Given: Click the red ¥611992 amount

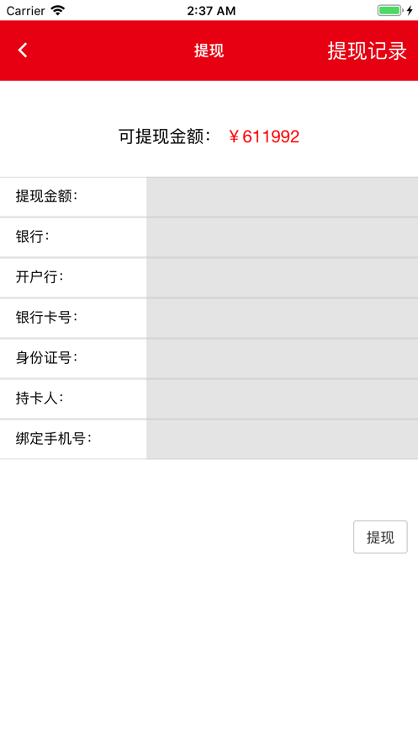Looking at the screenshot, I should click(x=264, y=136).
